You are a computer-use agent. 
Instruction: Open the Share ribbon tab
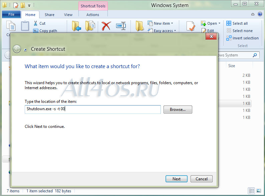click(49, 15)
